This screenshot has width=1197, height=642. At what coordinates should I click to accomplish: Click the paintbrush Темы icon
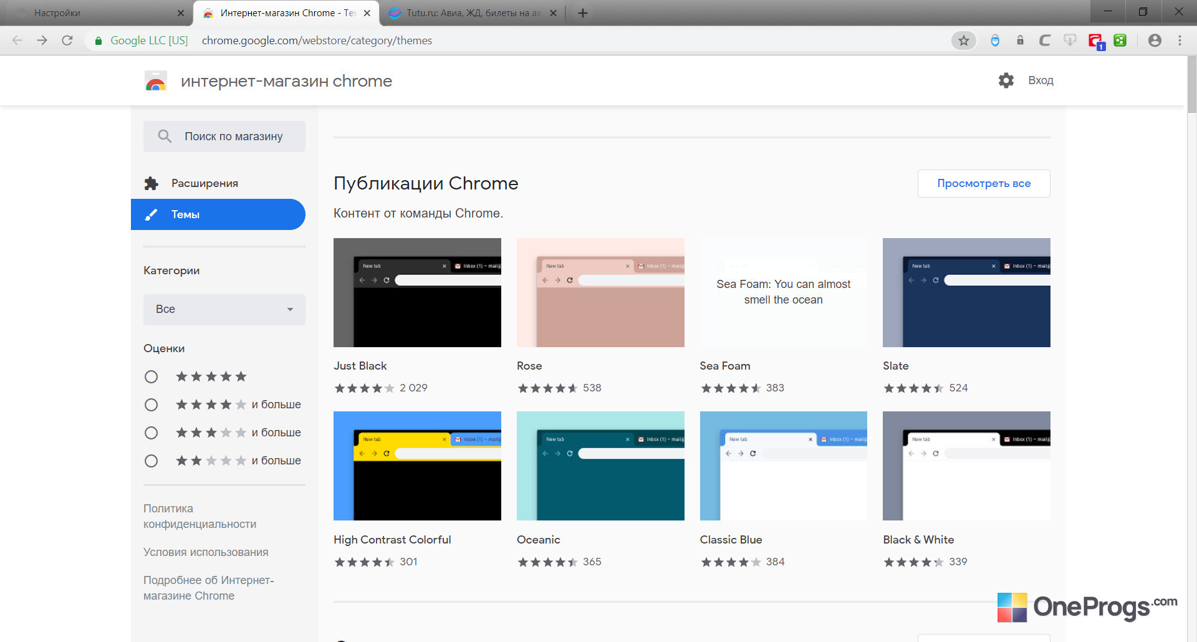pos(151,214)
